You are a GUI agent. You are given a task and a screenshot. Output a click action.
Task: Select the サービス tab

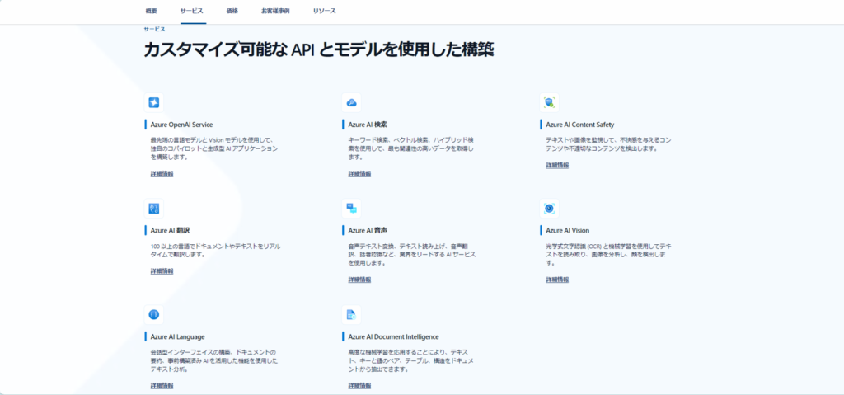coord(193,11)
